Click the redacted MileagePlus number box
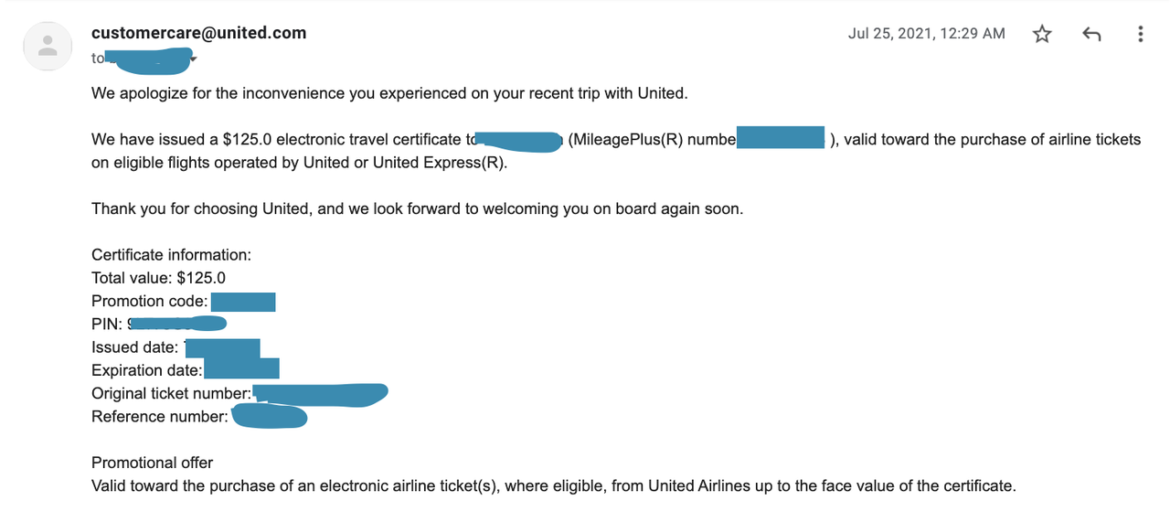The width and height of the screenshot is (1170, 522). click(781, 138)
